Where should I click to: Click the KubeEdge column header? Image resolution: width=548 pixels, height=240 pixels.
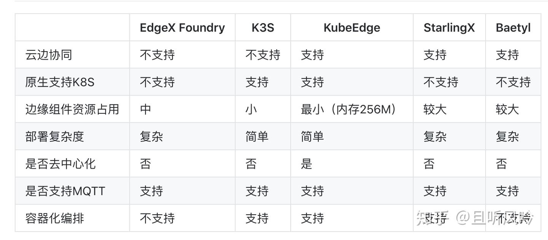tap(352, 28)
